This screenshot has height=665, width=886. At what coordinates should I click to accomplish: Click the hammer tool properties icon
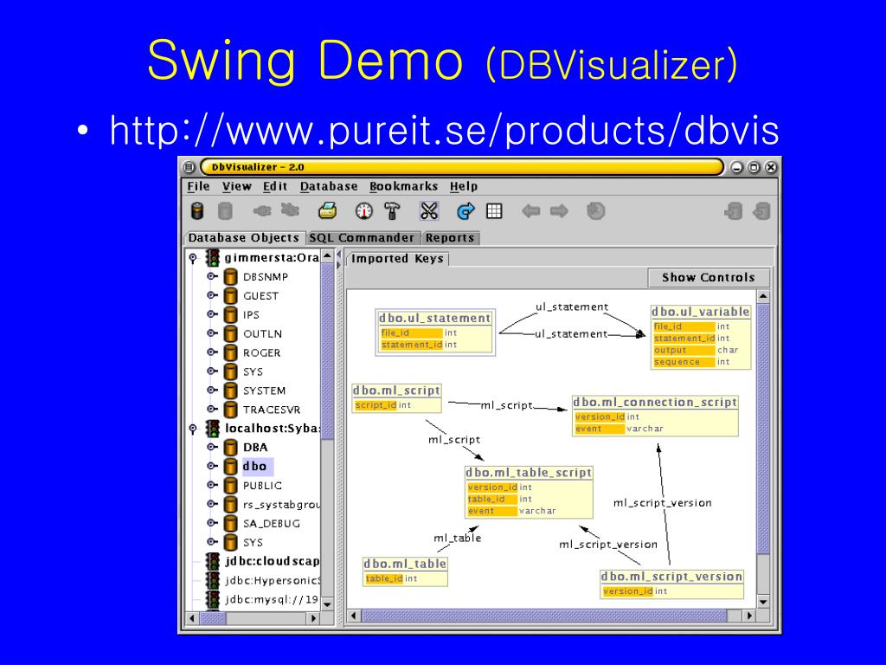pos(392,211)
